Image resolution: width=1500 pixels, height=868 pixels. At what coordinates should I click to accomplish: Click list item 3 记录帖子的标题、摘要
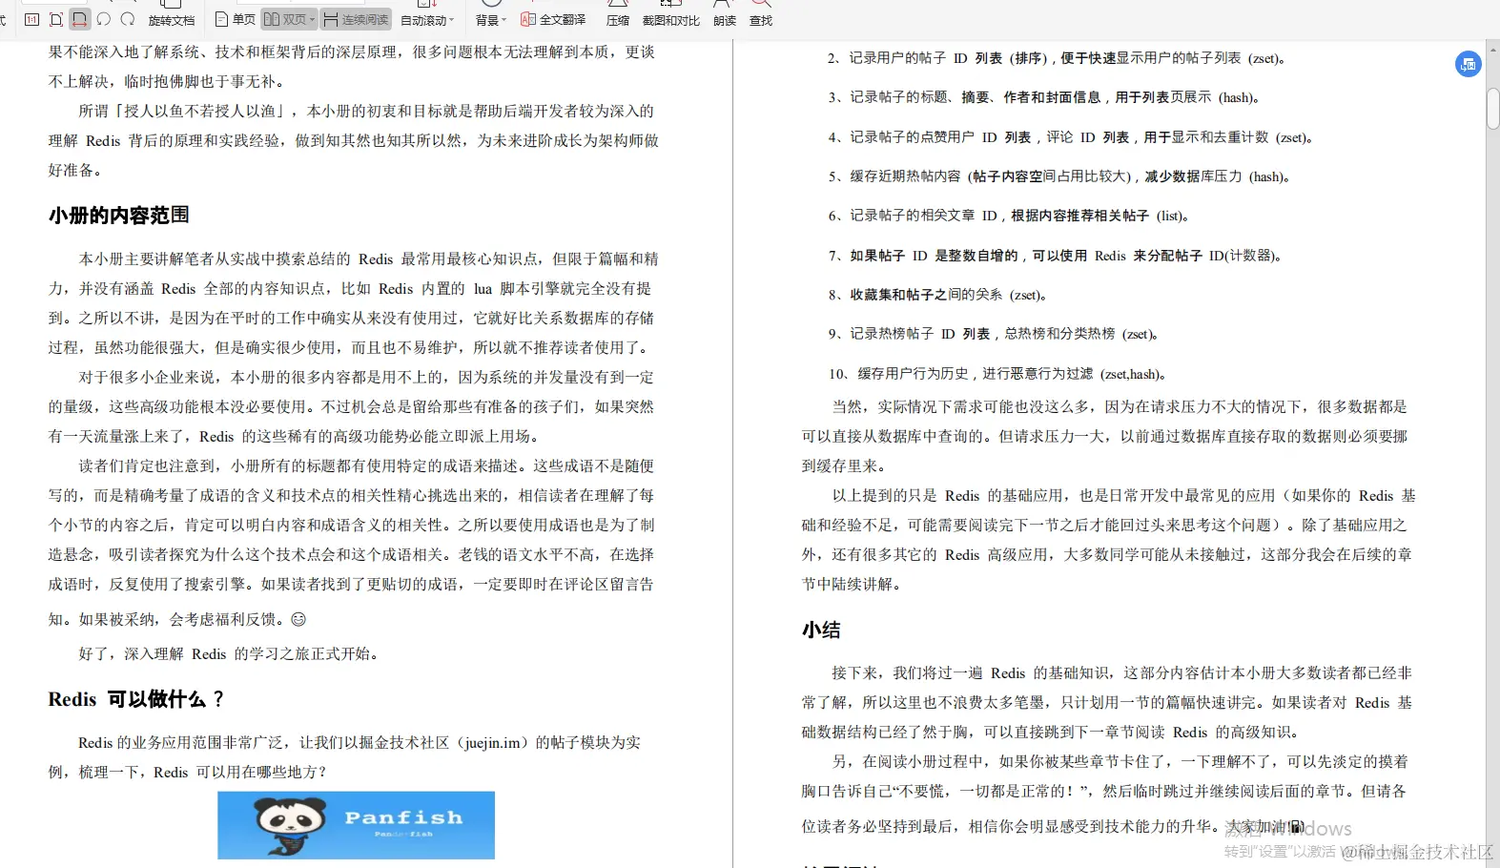pyautogui.click(x=1045, y=97)
